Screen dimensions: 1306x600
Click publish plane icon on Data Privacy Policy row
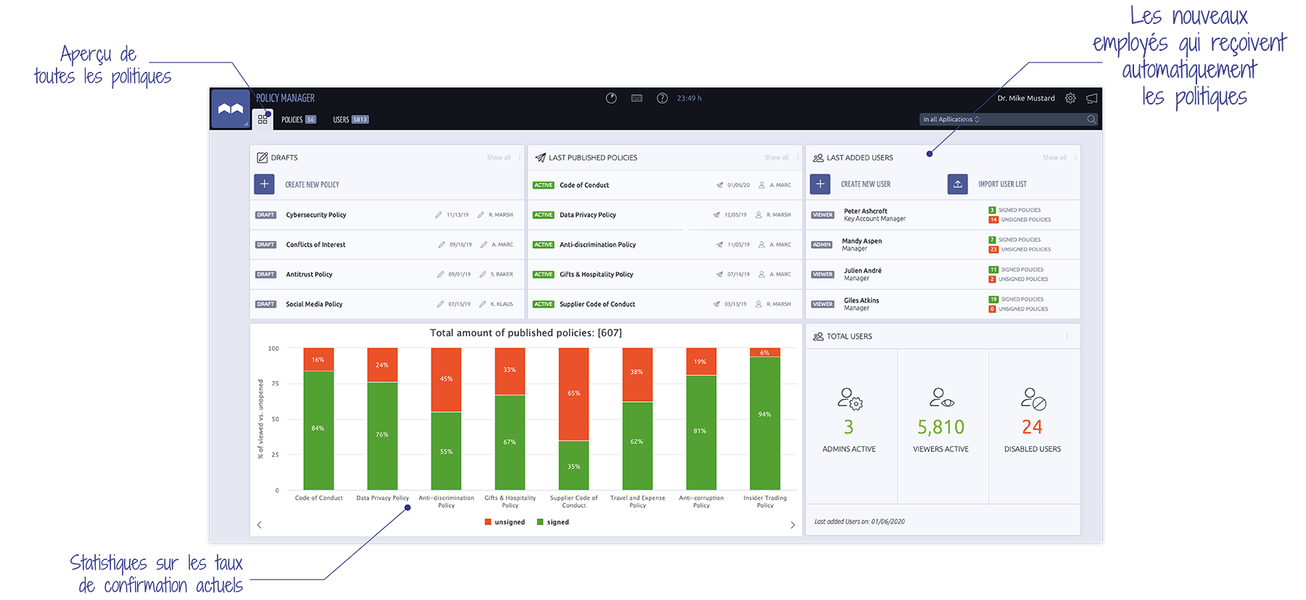[x=717, y=215]
